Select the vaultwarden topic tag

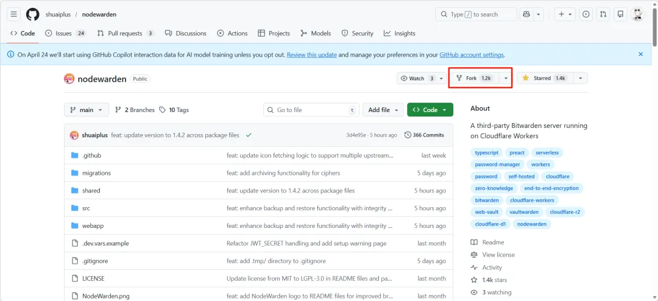[x=524, y=212]
